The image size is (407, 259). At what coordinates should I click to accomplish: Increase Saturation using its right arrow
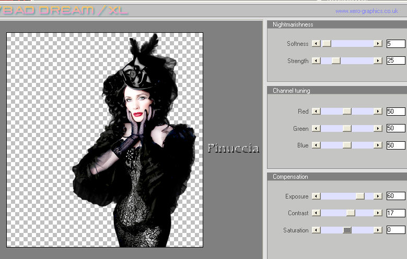(378, 230)
